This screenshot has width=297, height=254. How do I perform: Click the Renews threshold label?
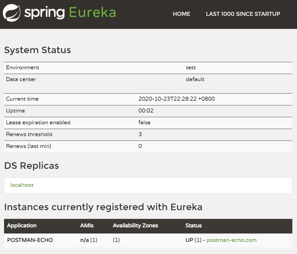[29, 134]
